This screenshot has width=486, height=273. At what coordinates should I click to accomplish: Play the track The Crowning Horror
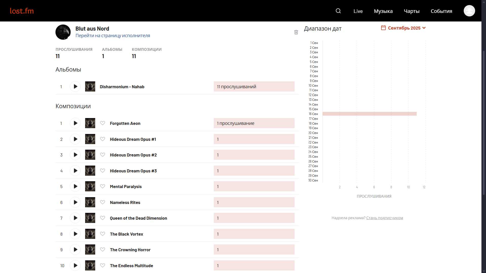pyautogui.click(x=75, y=249)
